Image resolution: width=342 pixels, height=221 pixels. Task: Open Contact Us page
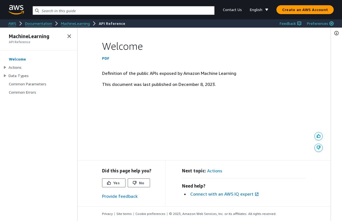[x=232, y=10]
